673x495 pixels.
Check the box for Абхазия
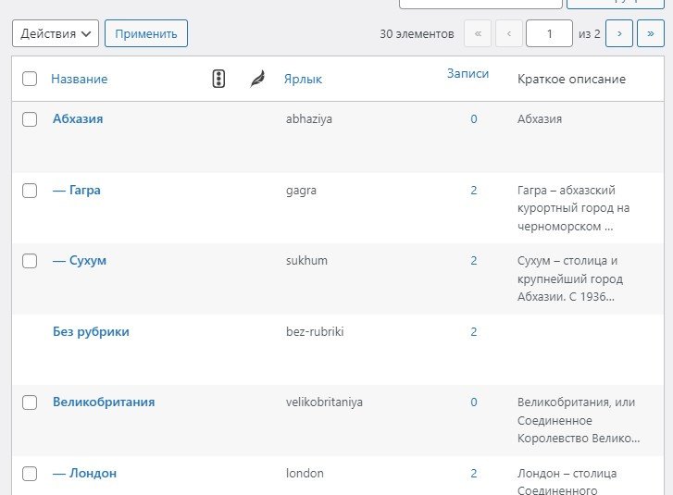(30, 119)
